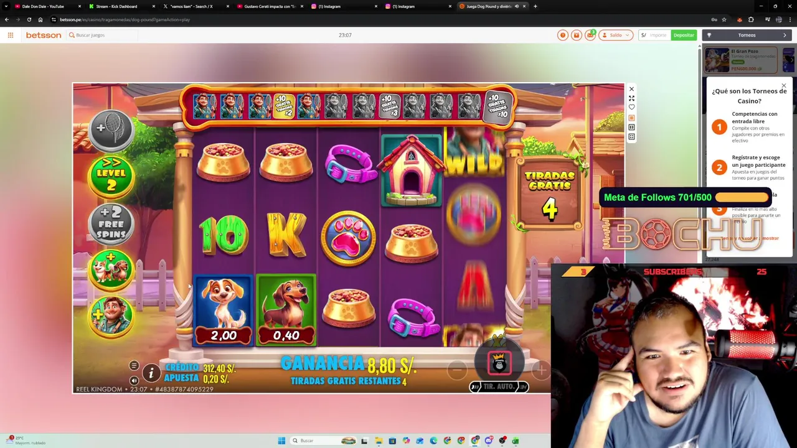Click the pink paw coin symbol
797x448 pixels.
click(x=348, y=239)
